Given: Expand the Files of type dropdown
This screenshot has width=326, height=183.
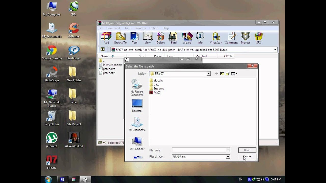Looking at the screenshot, I should (x=228, y=157).
